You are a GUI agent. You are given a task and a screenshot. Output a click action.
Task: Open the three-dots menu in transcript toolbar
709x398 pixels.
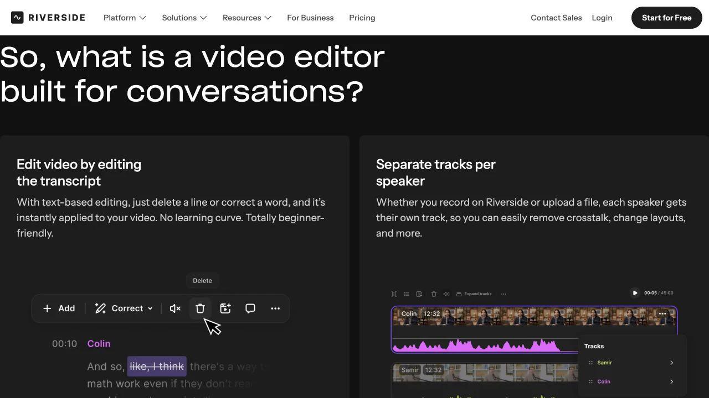coord(275,308)
